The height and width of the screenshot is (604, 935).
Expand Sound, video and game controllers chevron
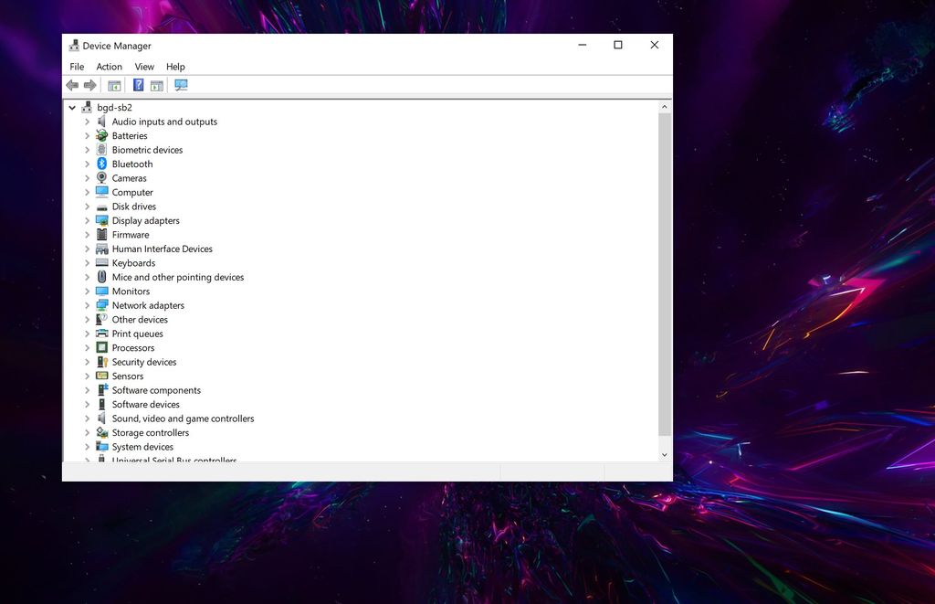click(87, 419)
